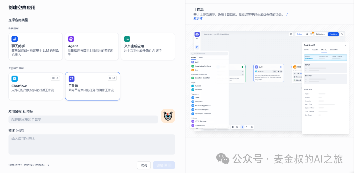Screen dimensions: 354x173
Task: Click the variables icon left of Run
Action: point(291,34)
